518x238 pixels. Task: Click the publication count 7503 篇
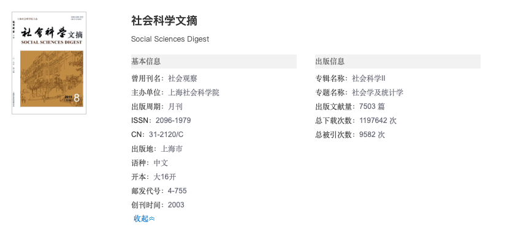pos(372,106)
